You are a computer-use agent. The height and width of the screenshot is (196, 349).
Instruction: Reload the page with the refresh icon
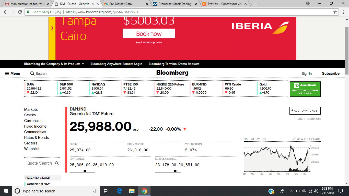(20, 12)
